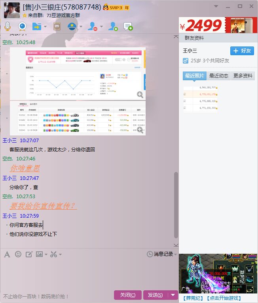
Task: Zoom the line chart screenshot with magnifier icon
Action: tap(140, 95)
